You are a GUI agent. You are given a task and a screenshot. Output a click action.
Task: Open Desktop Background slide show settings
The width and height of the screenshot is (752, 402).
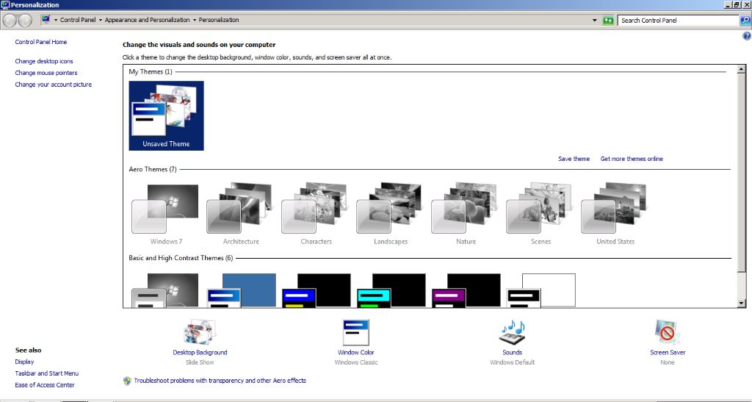200,332
